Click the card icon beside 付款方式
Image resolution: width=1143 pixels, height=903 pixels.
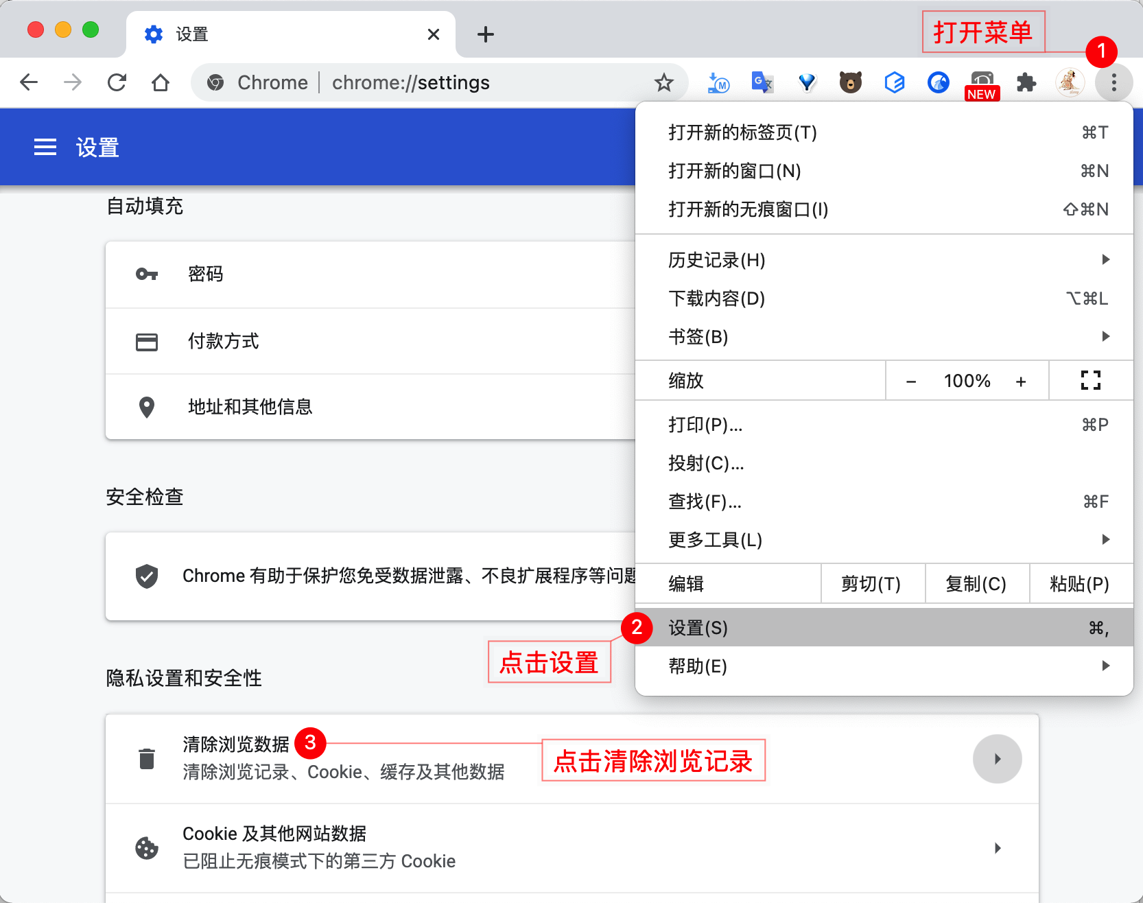click(x=147, y=342)
